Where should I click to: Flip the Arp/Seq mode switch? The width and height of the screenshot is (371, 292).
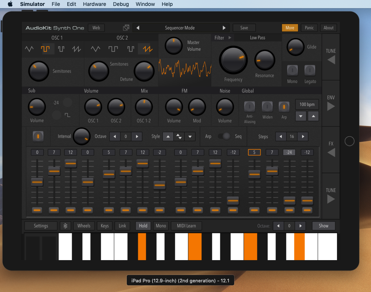point(224,136)
